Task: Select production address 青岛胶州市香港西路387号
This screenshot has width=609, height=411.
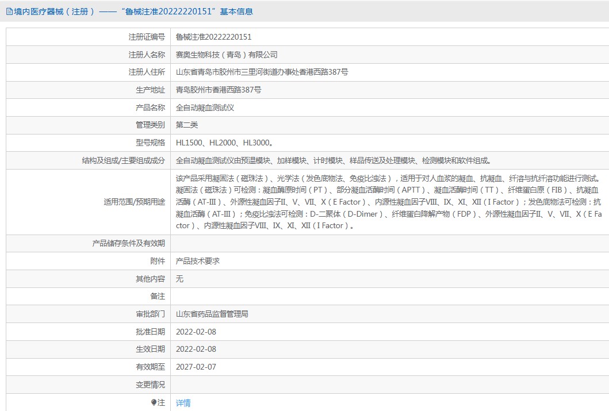Action: (219, 90)
